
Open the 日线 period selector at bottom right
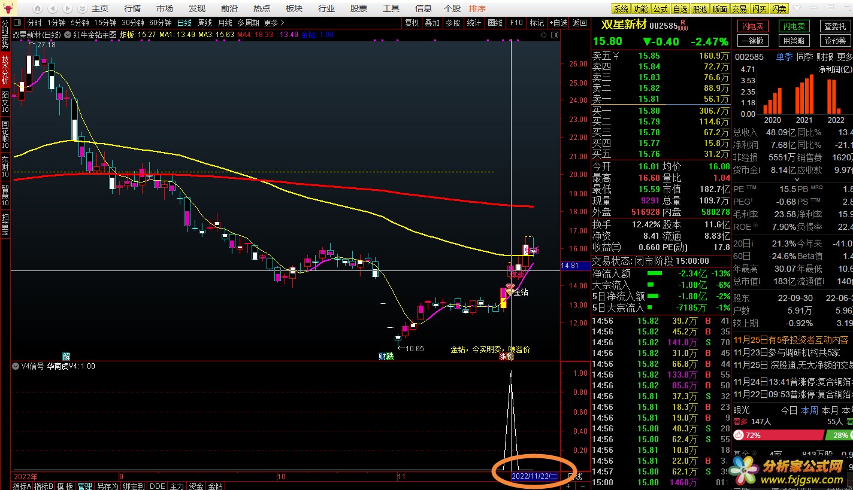click(575, 476)
